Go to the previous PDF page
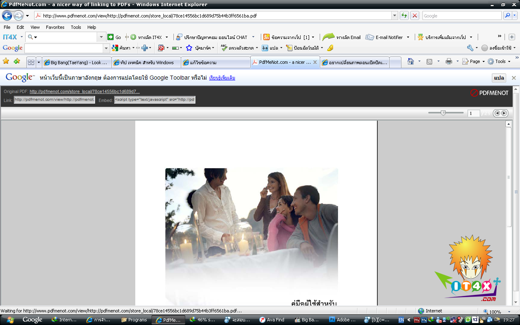Viewport: 520px width, 325px height. [497, 113]
